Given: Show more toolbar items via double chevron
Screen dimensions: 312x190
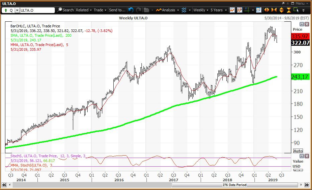Looking at the screenshot, I should [303, 10].
